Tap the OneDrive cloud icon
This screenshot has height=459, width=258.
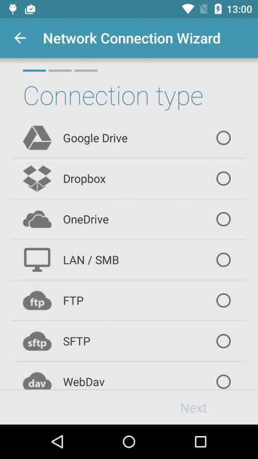37,219
